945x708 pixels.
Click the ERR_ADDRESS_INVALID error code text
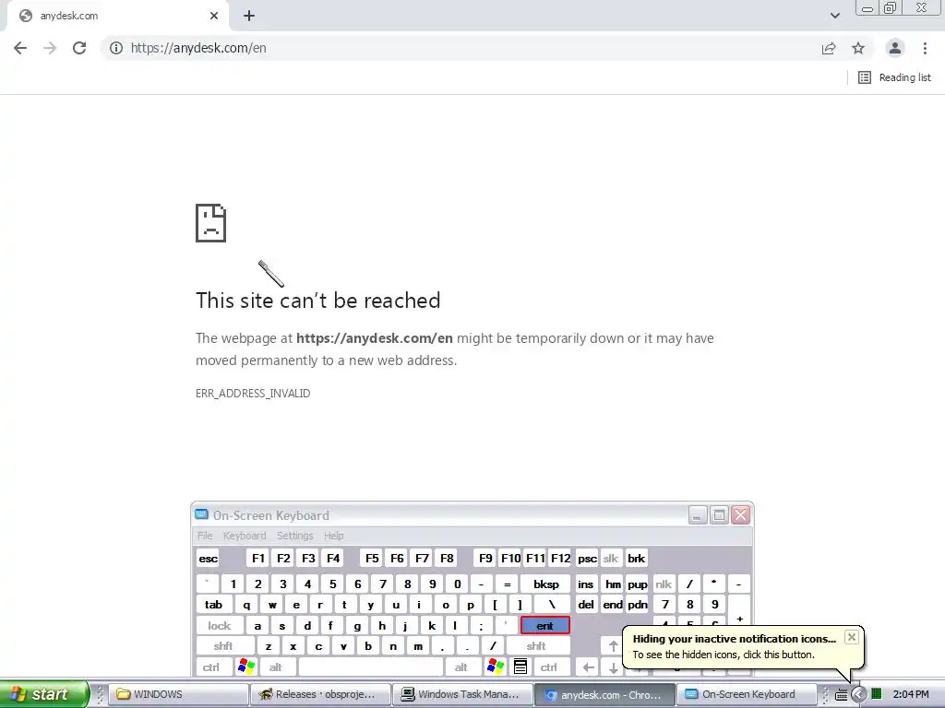(x=253, y=393)
